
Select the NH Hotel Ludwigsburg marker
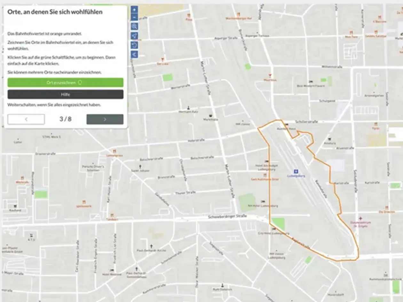tap(263, 202)
